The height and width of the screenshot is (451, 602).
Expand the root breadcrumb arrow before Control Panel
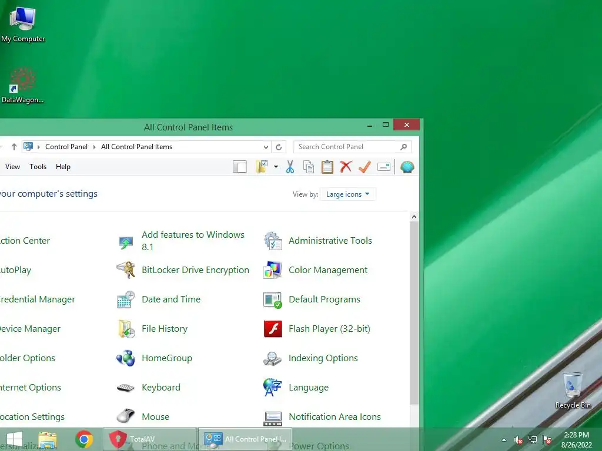39,147
